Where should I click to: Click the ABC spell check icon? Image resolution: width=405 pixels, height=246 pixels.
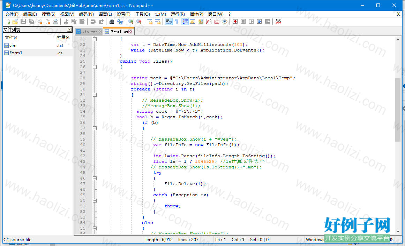(278, 22)
